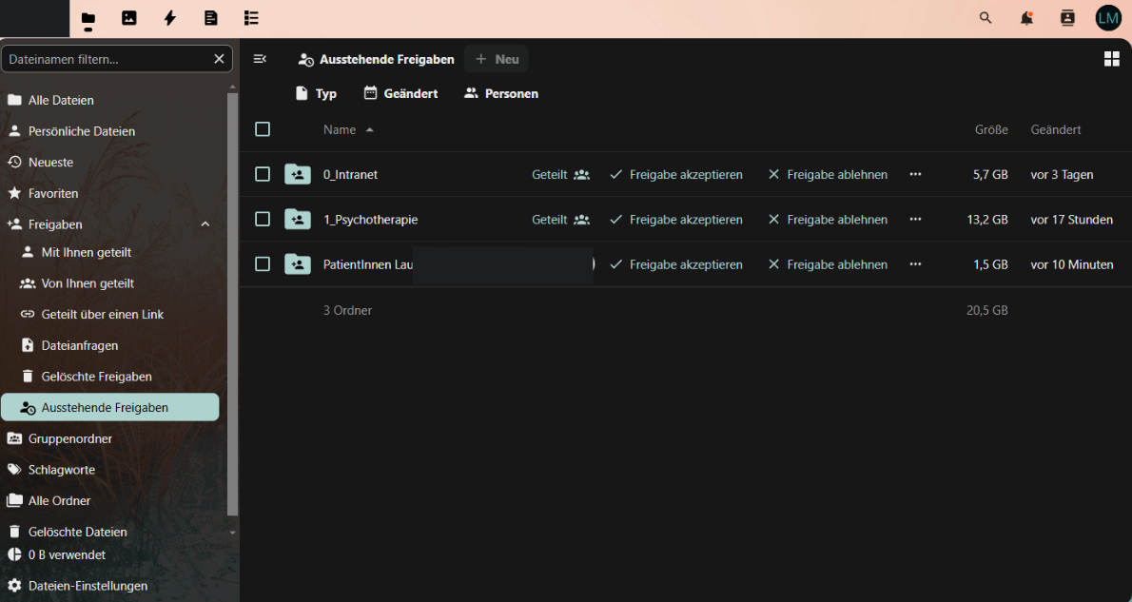Toggle the select-all checkbox in header

click(x=263, y=129)
